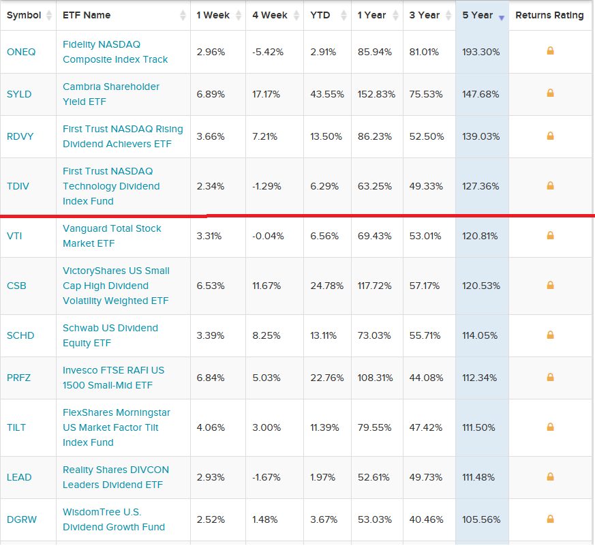Viewport: 595px width, 546px height.
Task: Select RDVY 3 Year value 52.50%
Action: [x=426, y=136]
